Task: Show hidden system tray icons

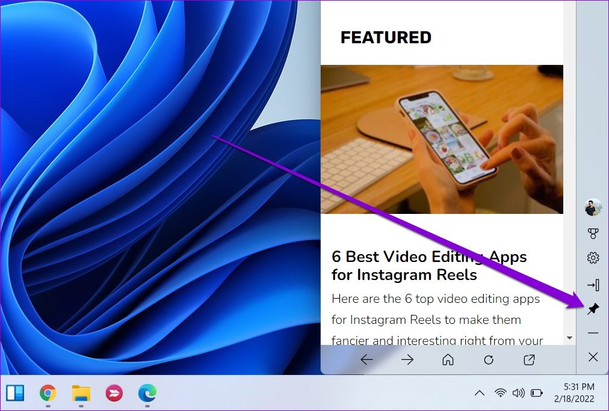Action: (x=480, y=393)
